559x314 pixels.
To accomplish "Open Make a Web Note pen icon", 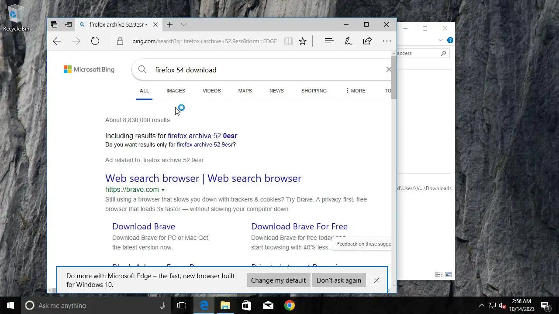I will point(349,41).
